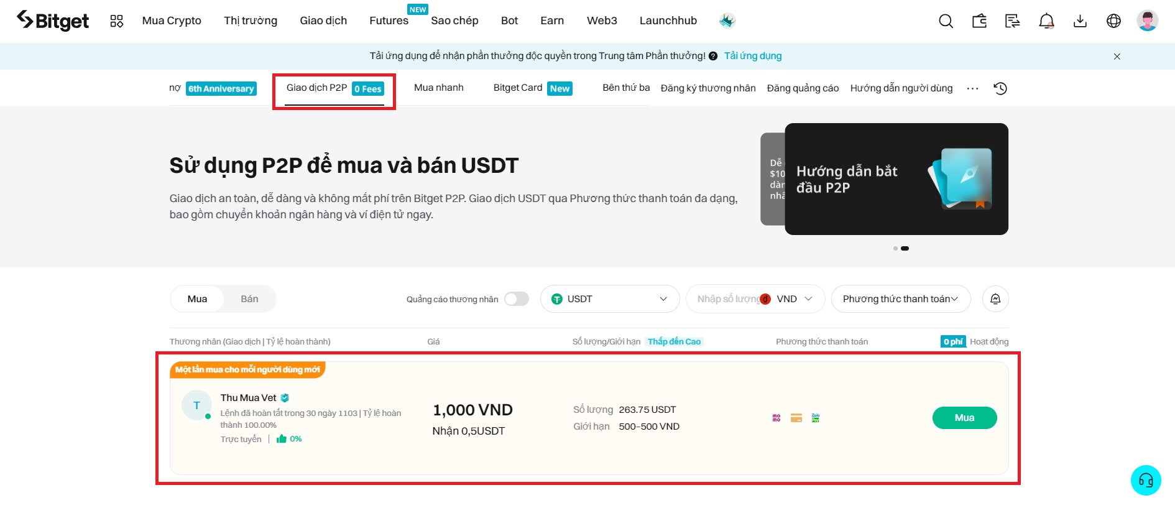The image size is (1175, 508).
Task: Open the language globe icon
Action: 1113,21
